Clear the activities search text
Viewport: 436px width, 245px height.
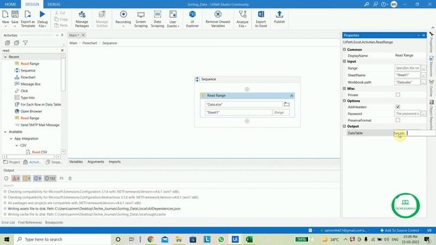(x=62, y=50)
